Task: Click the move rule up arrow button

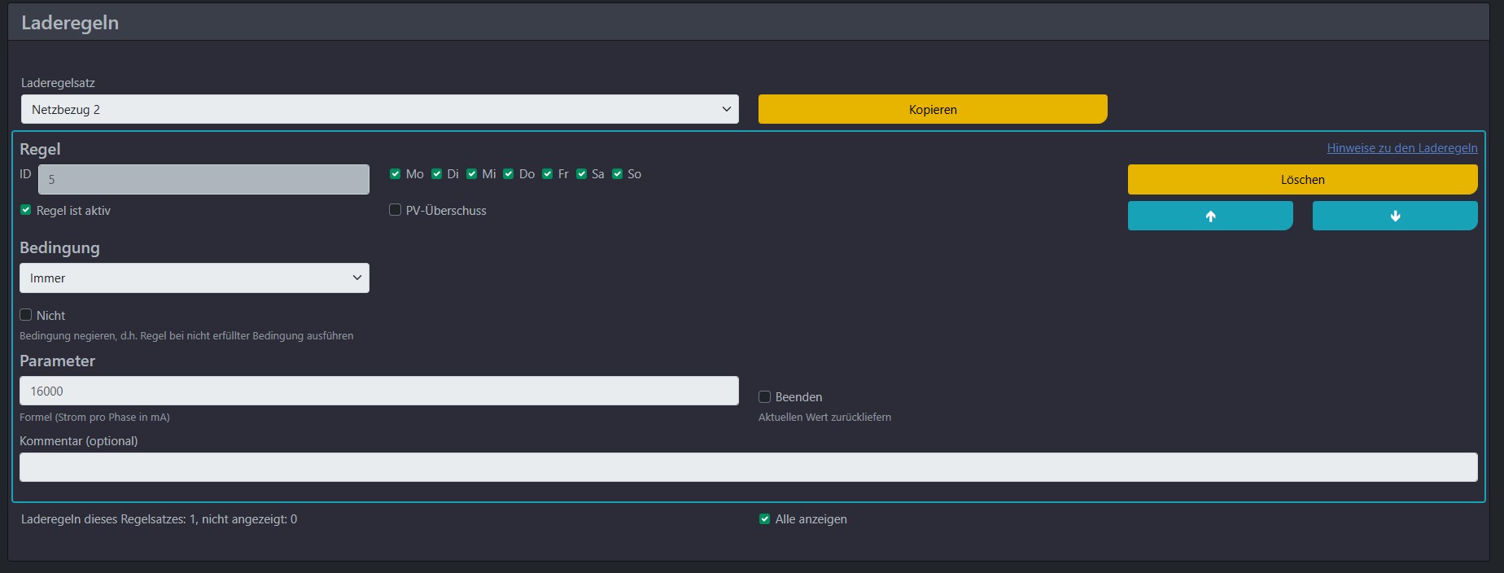Action: [1209, 216]
